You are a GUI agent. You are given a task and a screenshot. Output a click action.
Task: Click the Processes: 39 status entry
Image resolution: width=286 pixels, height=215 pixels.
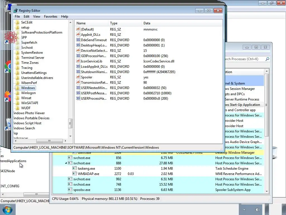tap(150, 198)
